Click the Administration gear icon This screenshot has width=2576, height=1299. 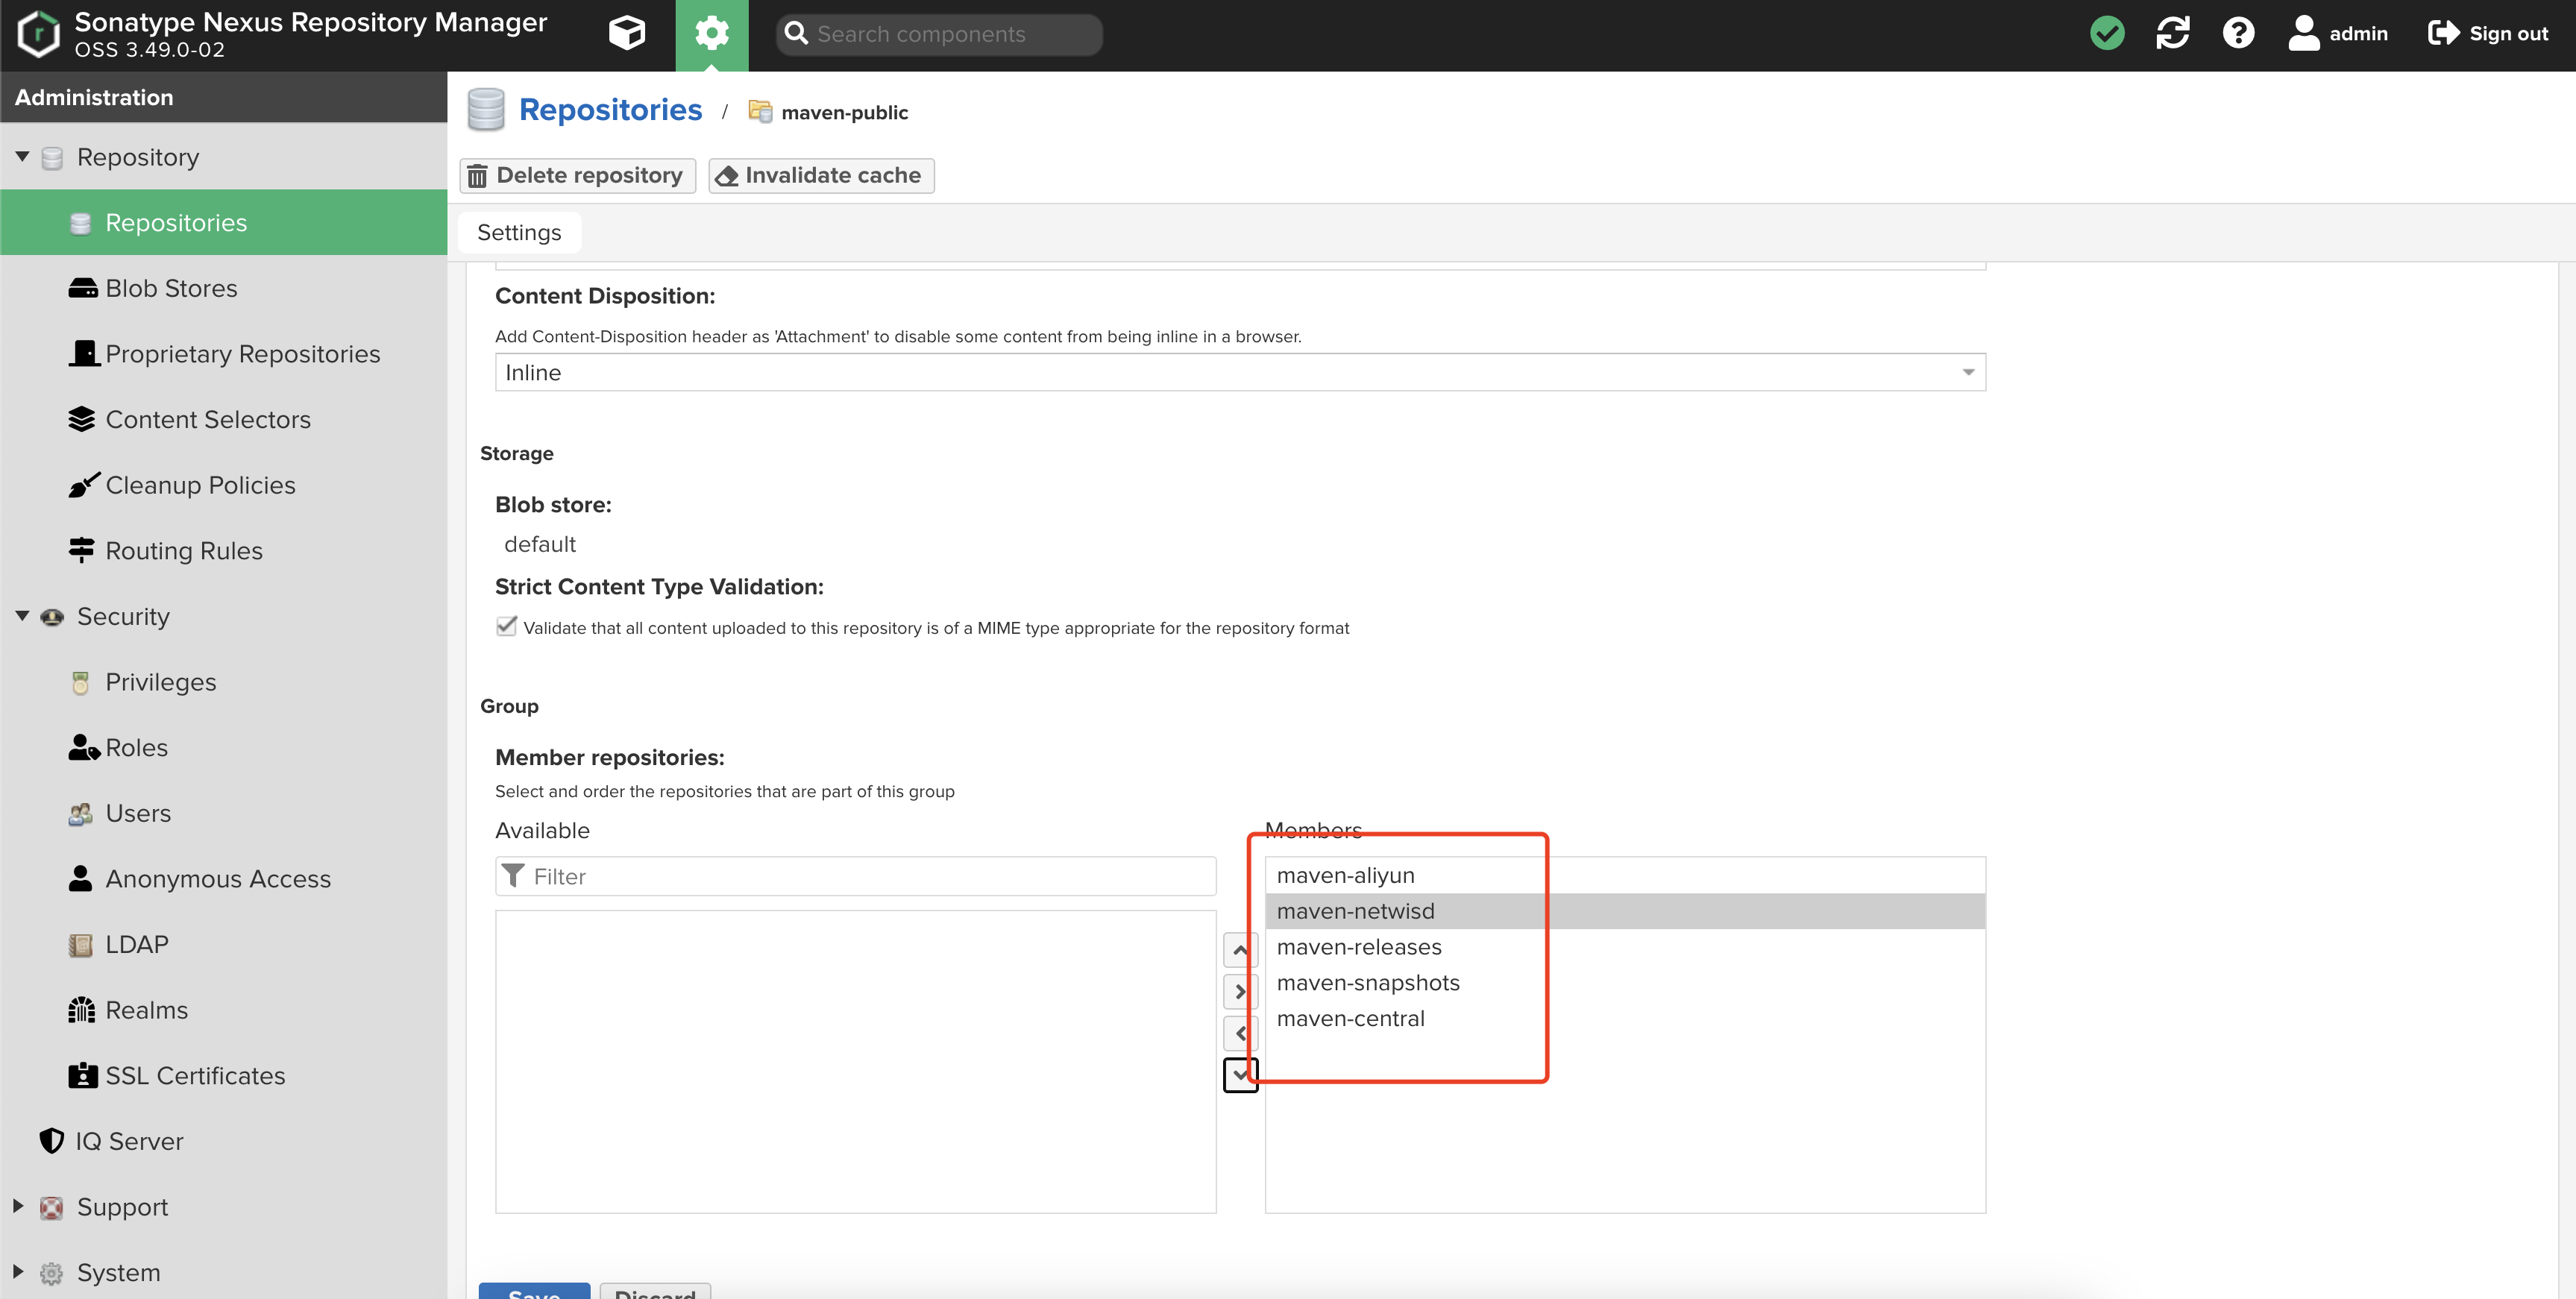711,34
